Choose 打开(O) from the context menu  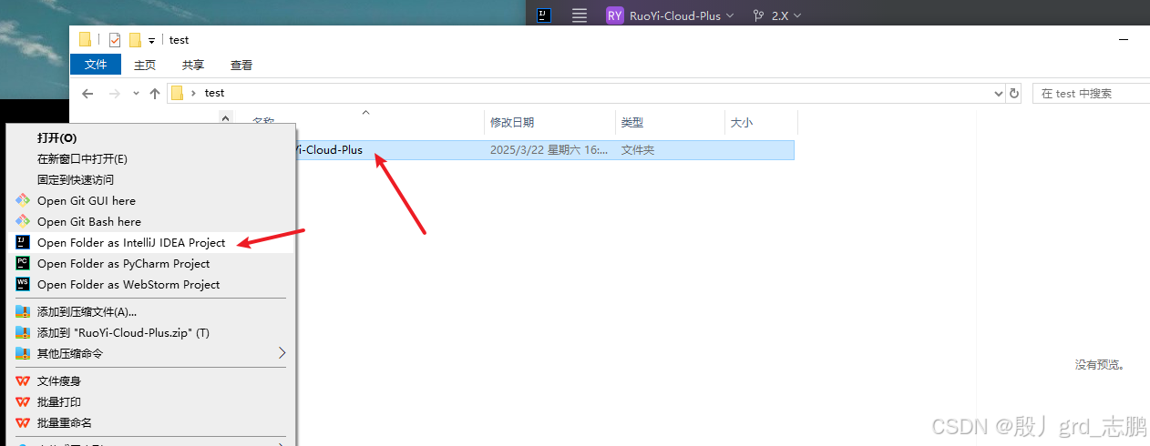click(151, 137)
